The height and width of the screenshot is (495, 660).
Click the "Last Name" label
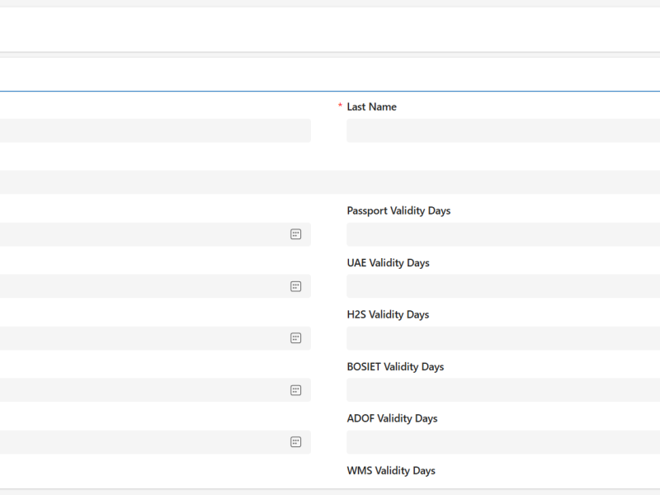tap(372, 107)
